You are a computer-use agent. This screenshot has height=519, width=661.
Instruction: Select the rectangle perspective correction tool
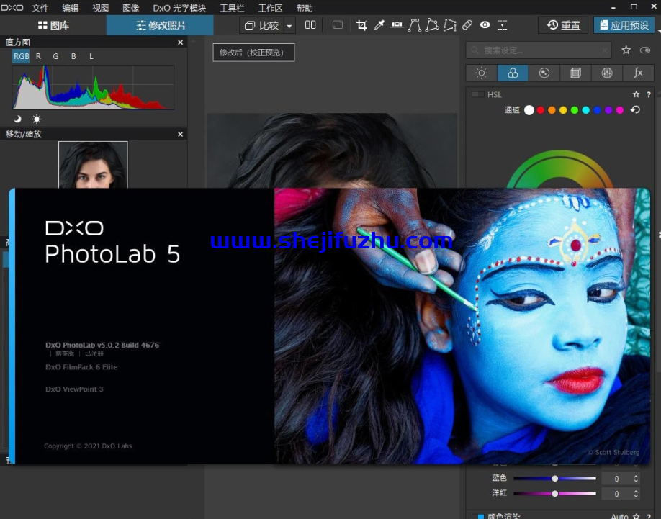tap(432, 25)
